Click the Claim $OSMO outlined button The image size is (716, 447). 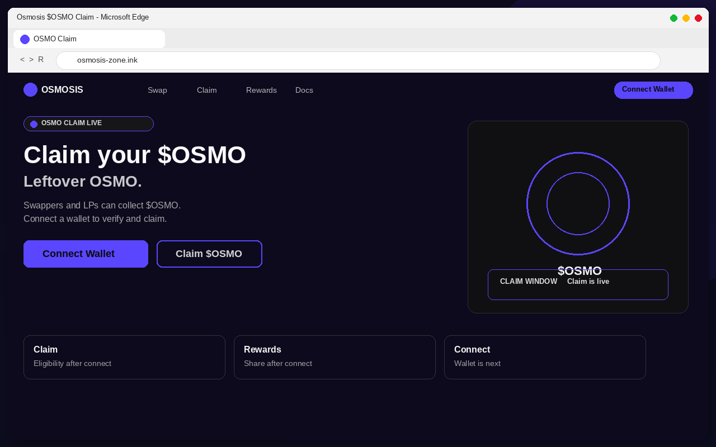[209, 254]
